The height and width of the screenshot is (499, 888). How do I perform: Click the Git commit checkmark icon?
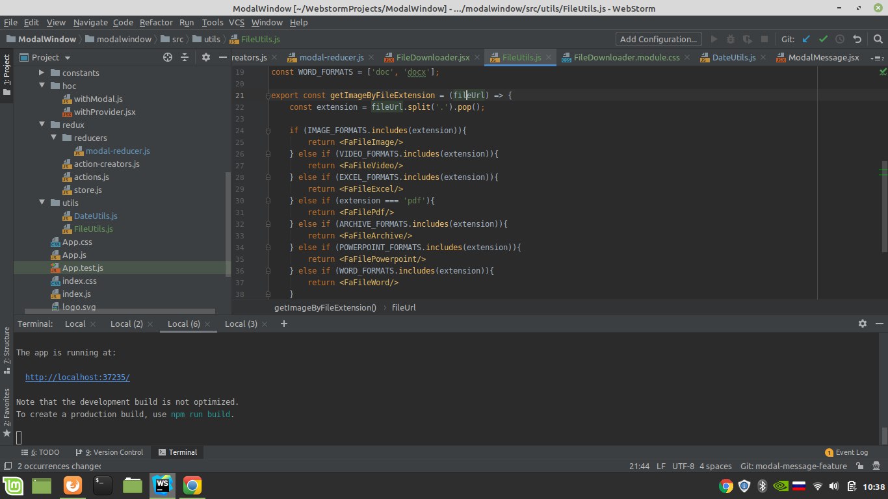(x=823, y=39)
